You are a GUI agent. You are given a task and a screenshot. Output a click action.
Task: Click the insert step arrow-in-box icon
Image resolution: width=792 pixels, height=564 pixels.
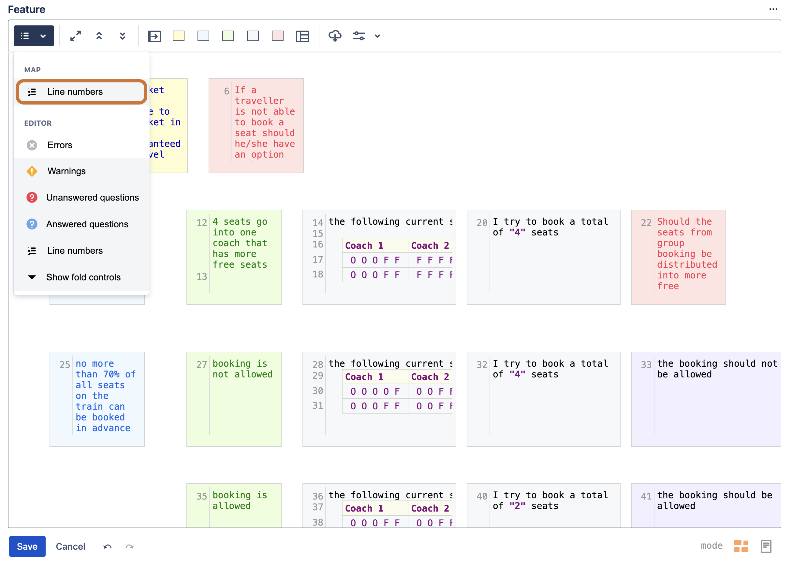point(154,36)
